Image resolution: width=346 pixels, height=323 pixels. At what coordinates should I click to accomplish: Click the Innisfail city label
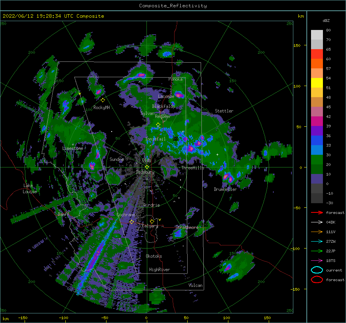pos(155,139)
